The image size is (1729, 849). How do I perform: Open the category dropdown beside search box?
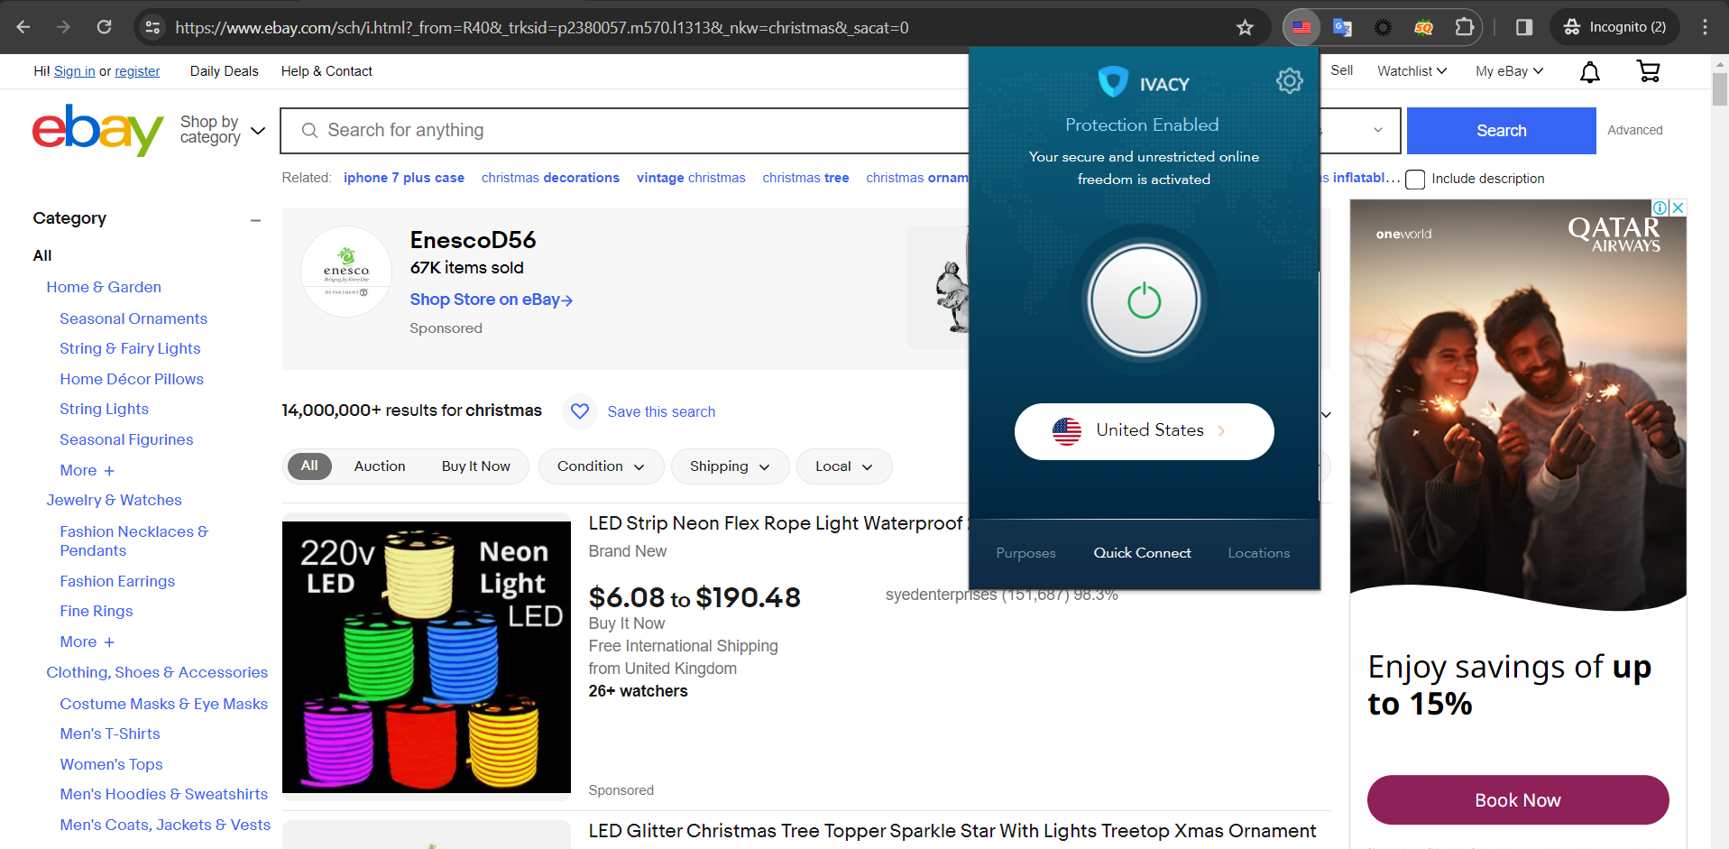pyautogui.click(x=1361, y=131)
